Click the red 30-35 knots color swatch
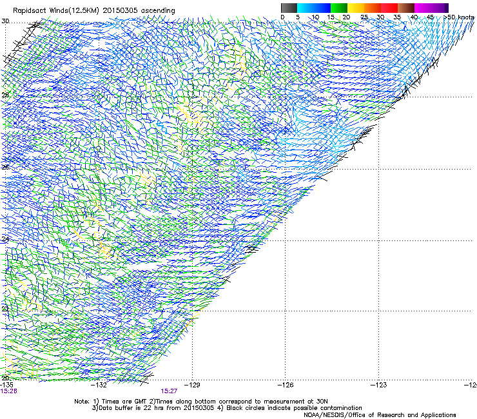This screenshot has height=419, width=477. [x=389, y=8]
